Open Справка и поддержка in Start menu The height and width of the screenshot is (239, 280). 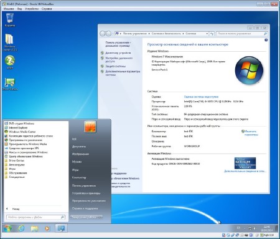point(85,208)
